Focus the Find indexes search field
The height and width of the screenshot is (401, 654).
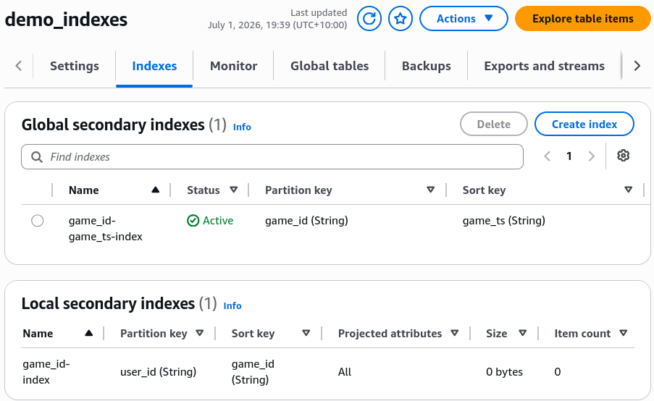point(272,157)
